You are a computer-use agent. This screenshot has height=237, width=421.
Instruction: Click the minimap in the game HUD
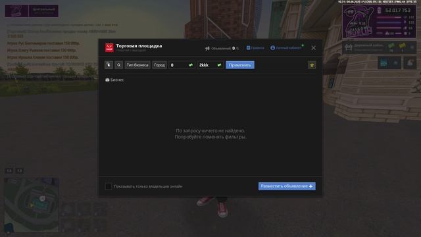tap(31, 205)
